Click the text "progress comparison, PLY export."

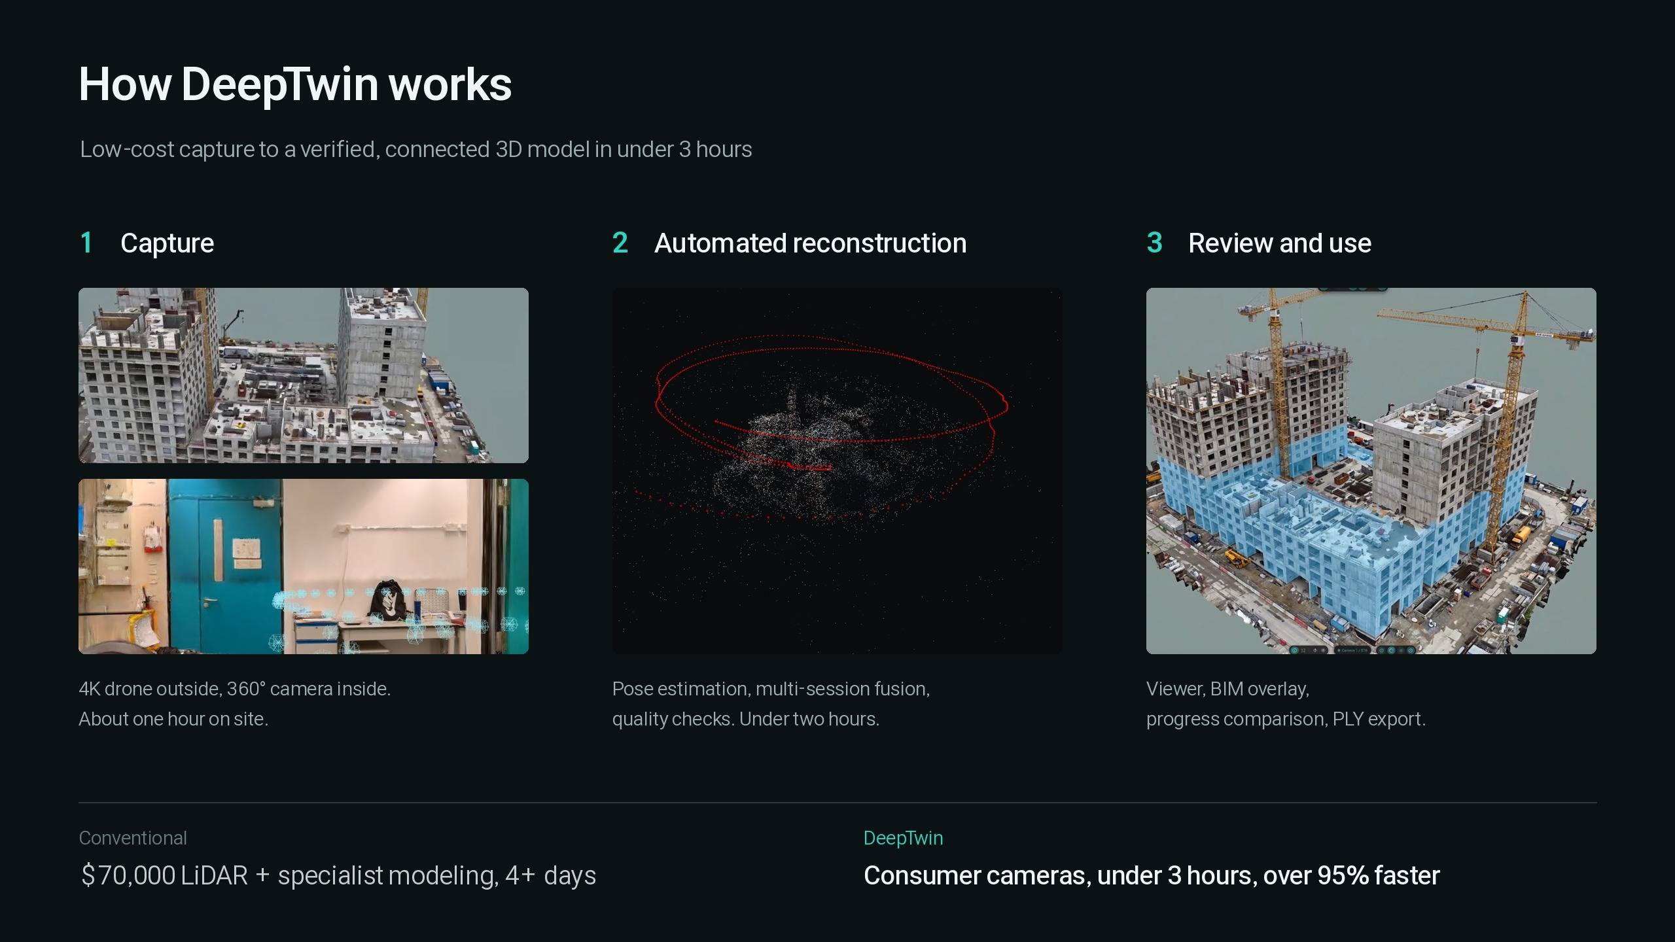pos(1286,719)
